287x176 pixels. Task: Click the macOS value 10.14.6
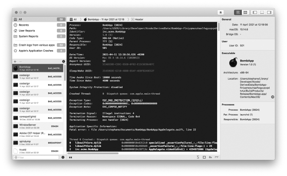point(244,29)
